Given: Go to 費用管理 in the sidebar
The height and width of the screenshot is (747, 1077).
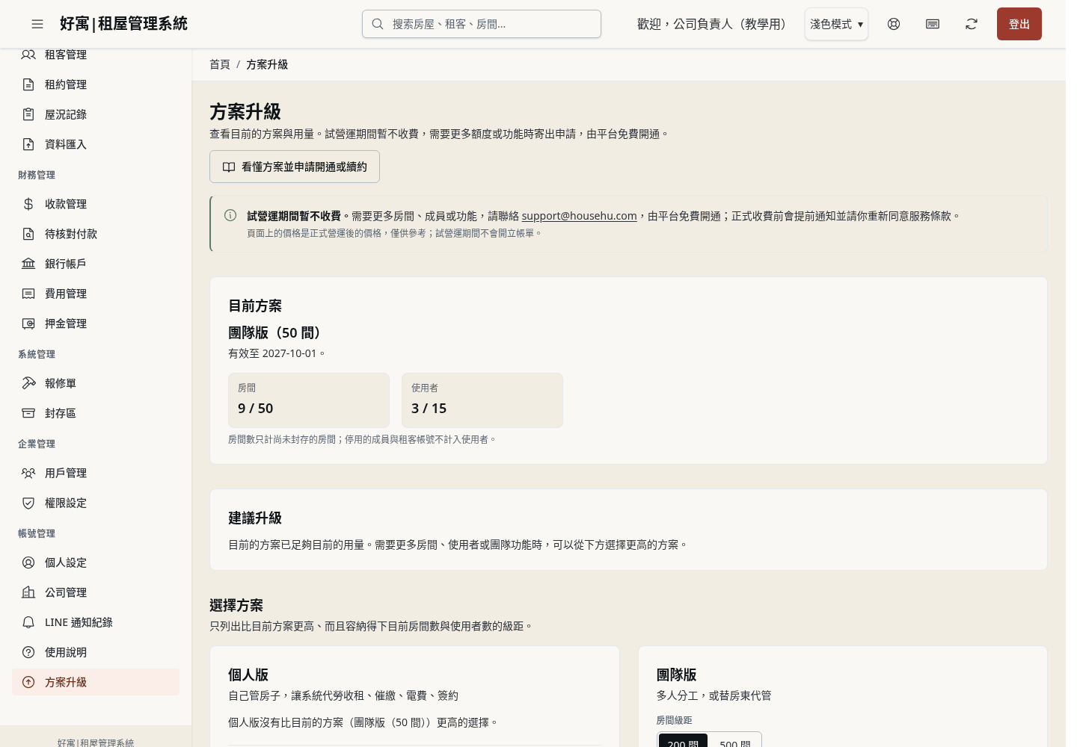Looking at the screenshot, I should pyautogui.click(x=96, y=294).
